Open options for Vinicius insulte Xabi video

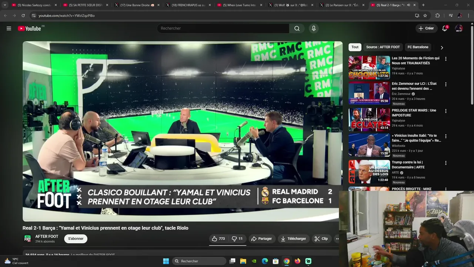point(446,136)
